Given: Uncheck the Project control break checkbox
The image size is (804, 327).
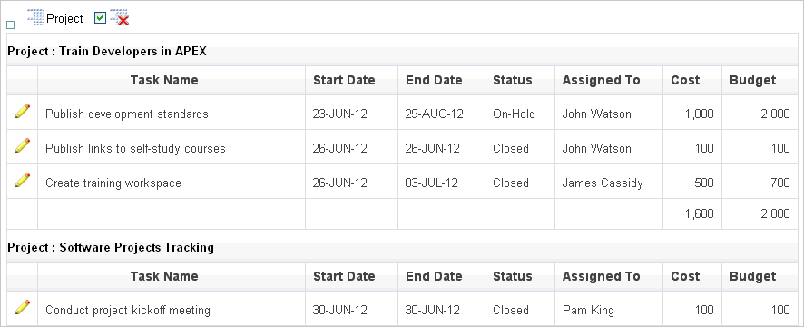Looking at the screenshot, I should [x=101, y=18].
